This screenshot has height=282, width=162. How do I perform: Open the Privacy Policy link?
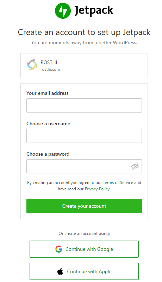[97, 189]
